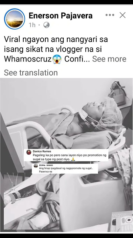Viewport: 133px width, 238px height.
Task: Click the praying hands emoji in comment
Action: coord(73,159)
